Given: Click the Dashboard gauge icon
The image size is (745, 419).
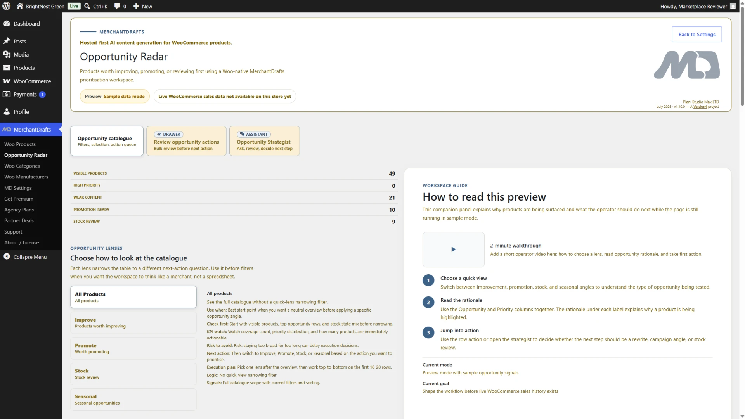Looking at the screenshot, I should click(x=7, y=23).
